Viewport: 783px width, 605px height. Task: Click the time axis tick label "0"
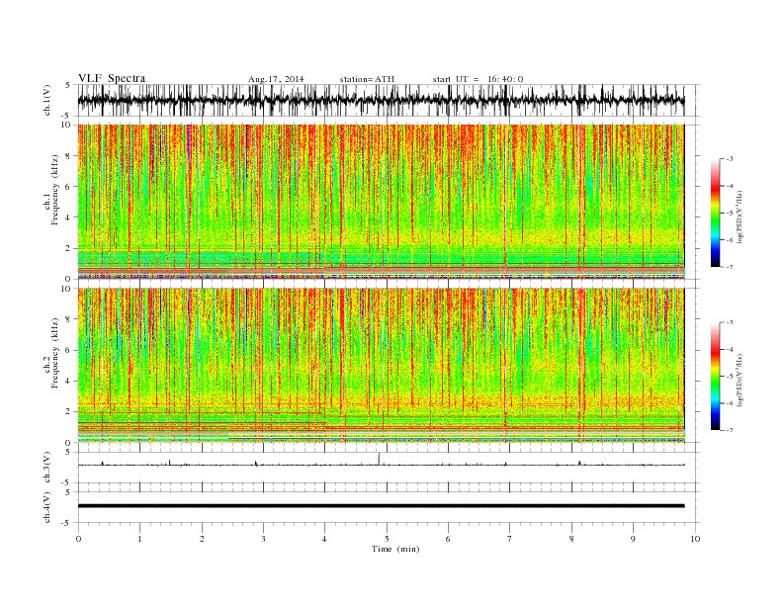[78, 539]
